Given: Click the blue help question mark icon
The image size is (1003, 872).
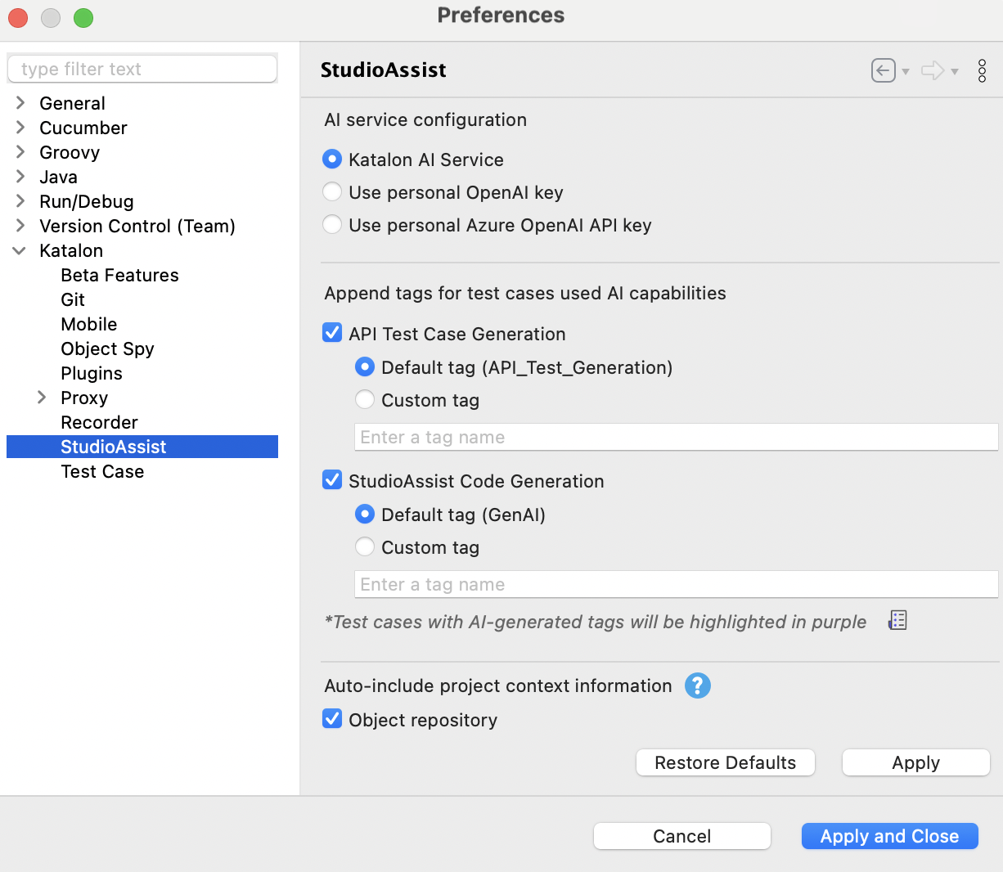Looking at the screenshot, I should [698, 685].
